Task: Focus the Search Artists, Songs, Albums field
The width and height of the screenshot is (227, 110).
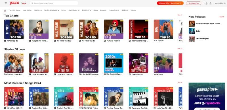Action: (x=54, y=3)
